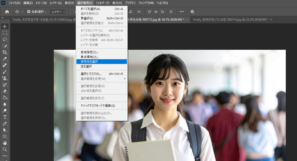
Task: Click the align vertical centers icon
Action: [x=156, y=12]
